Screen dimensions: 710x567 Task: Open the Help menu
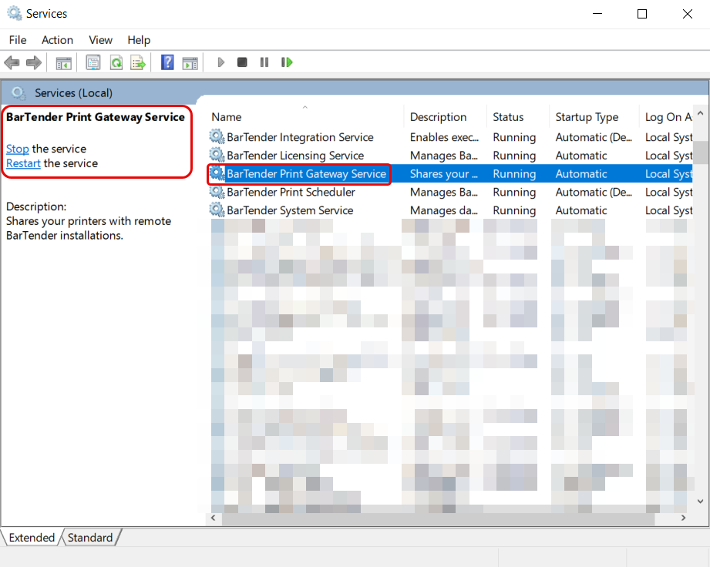click(x=139, y=40)
